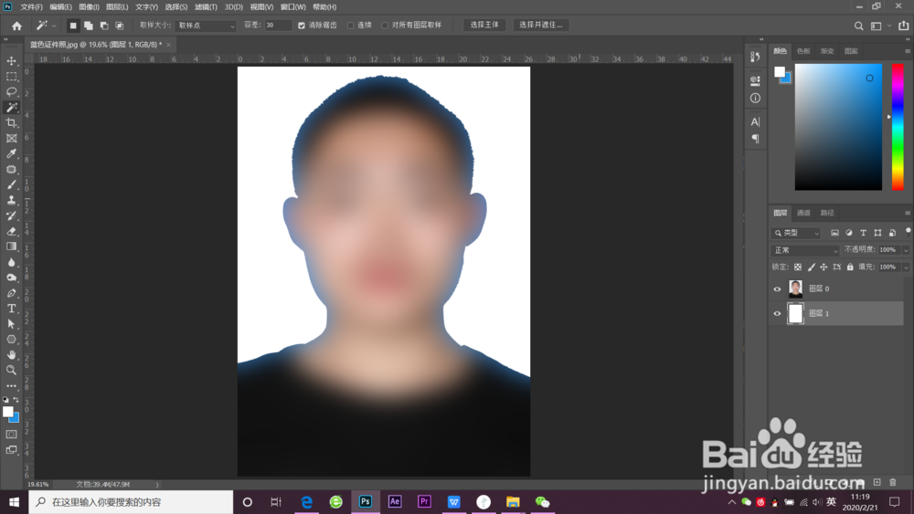The width and height of the screenshot is (914, 514).
Task: Enable 对所有图层取样 checkbox
Action: [385, 26]
